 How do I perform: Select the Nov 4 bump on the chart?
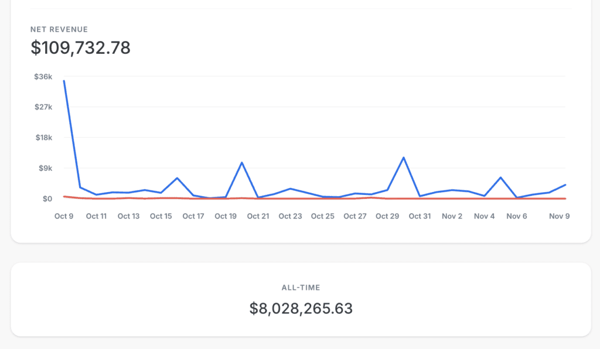500,176
